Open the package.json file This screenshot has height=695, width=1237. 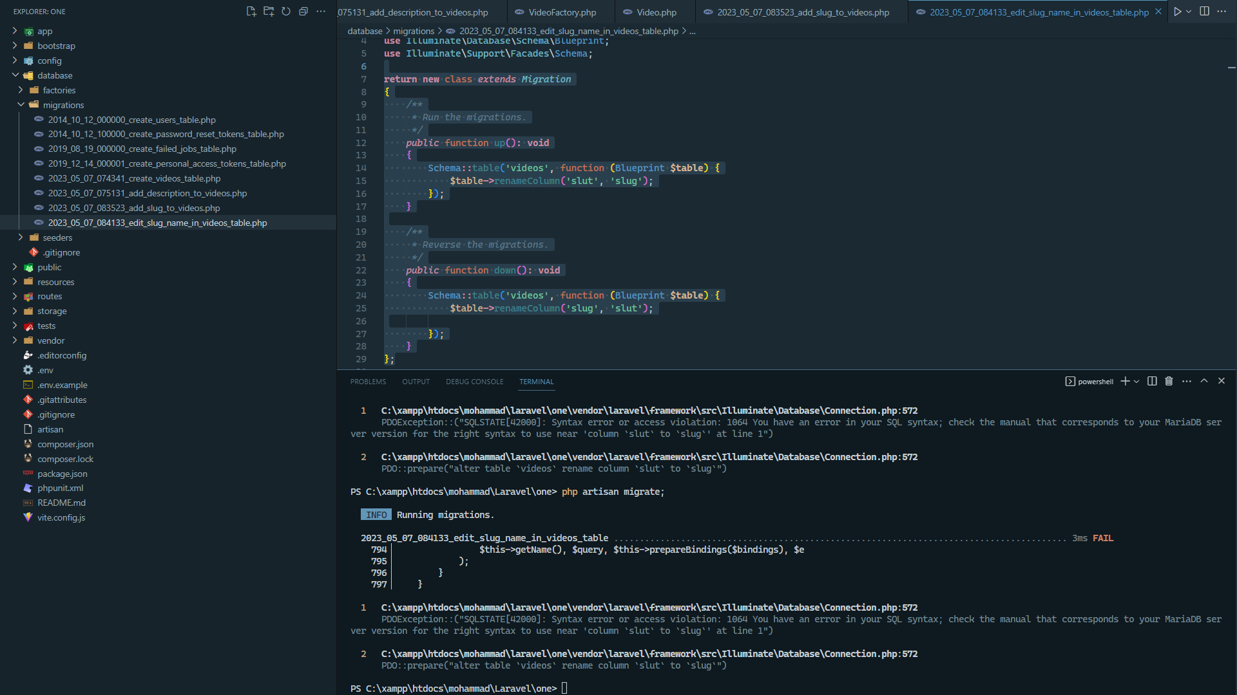click(62, 474)
